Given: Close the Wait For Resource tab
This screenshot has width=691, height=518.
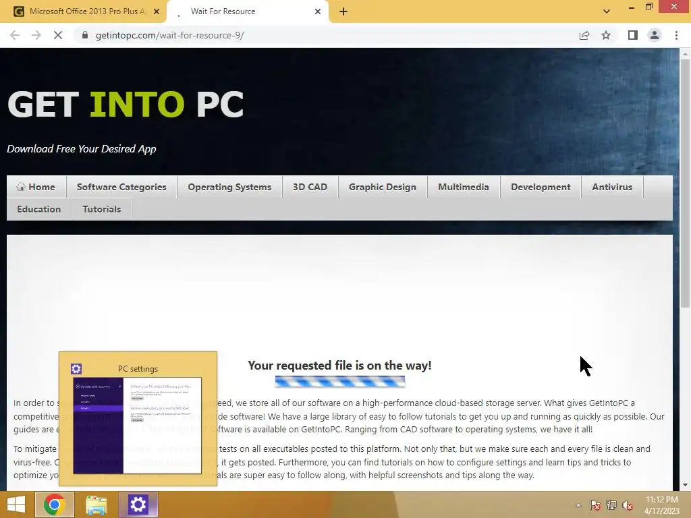Looking at the screenshot, I should pos(318,12).
